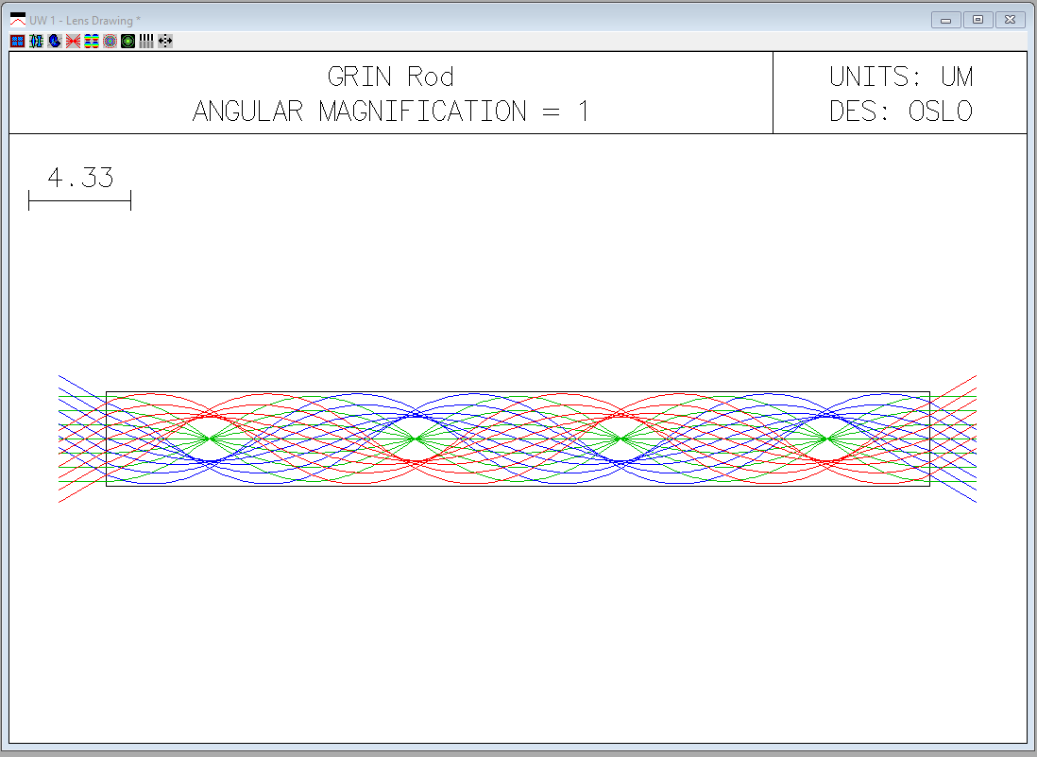Click the UNITS: UM label

coord(901,77)
